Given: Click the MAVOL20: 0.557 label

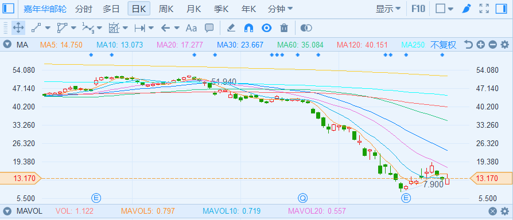Looking at the screenshot, I should [317, 211].
